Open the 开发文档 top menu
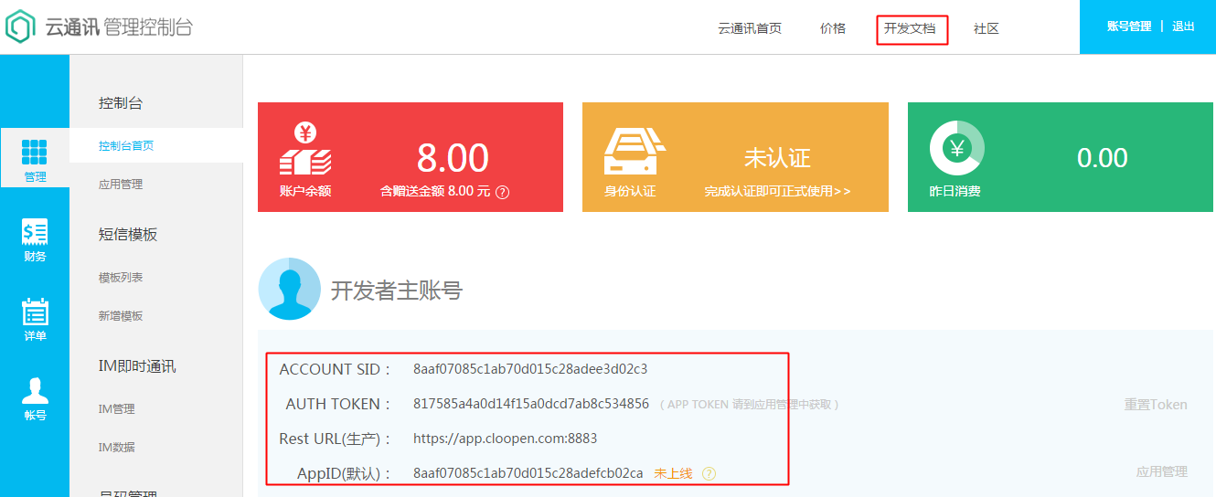The height and width of the screenshot is (497, 1216). [x=910, y=28]
